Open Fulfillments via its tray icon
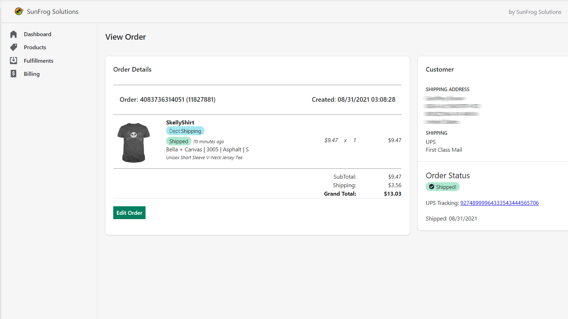568x319 pixels. [x=13, y=60]
